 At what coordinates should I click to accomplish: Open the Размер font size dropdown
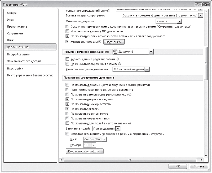click(x=94, y=145)
